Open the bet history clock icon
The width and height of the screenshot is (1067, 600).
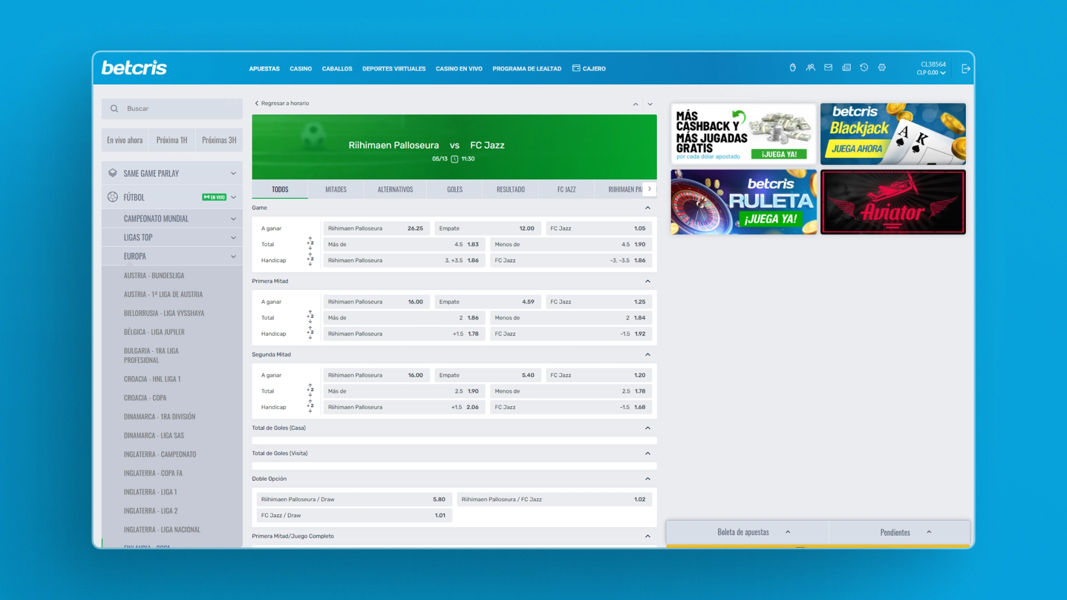point(864,68)
